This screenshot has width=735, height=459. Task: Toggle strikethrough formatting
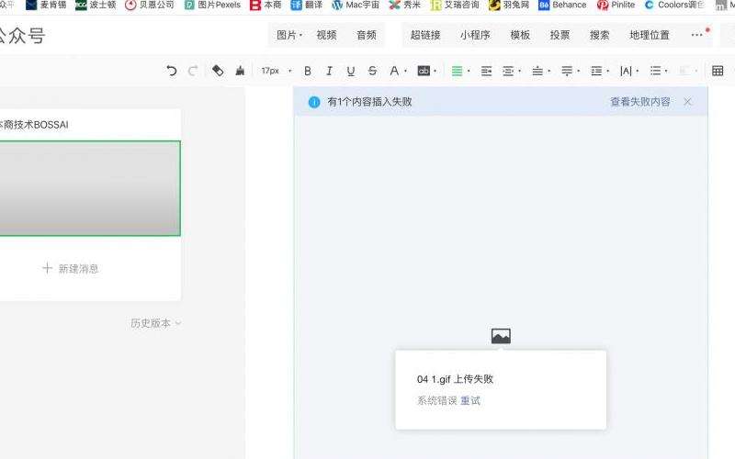372,71
